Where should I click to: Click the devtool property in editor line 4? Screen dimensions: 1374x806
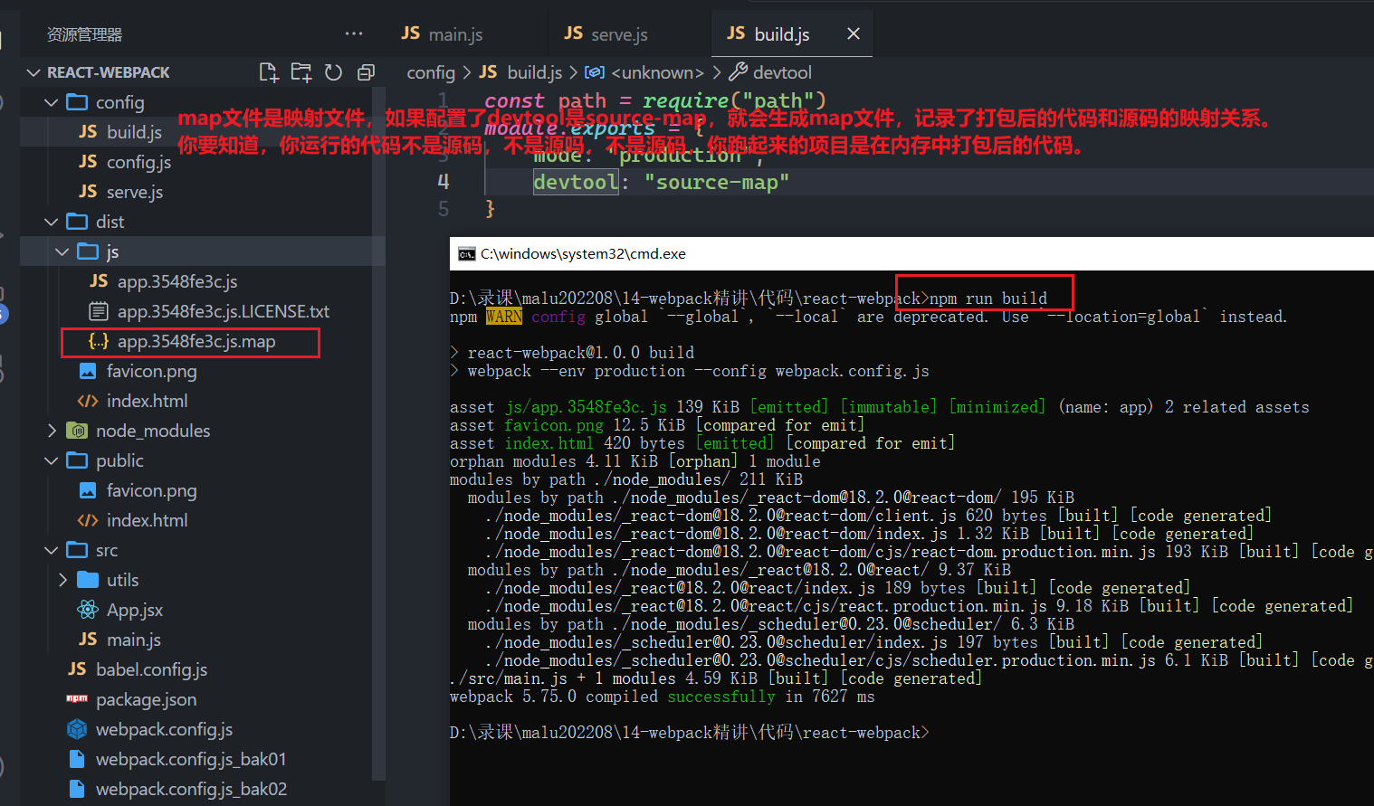click(576, 182)
